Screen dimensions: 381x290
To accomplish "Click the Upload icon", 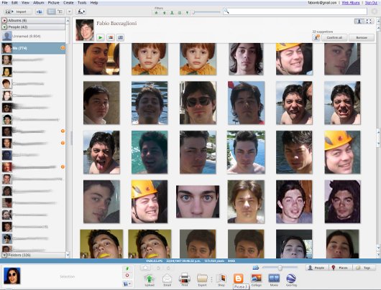I will (x=150, y=280).
